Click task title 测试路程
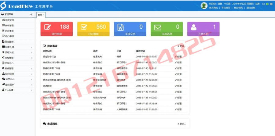This screenshot has height=136, width=275. pyautogui.click(x=47, y=86)
